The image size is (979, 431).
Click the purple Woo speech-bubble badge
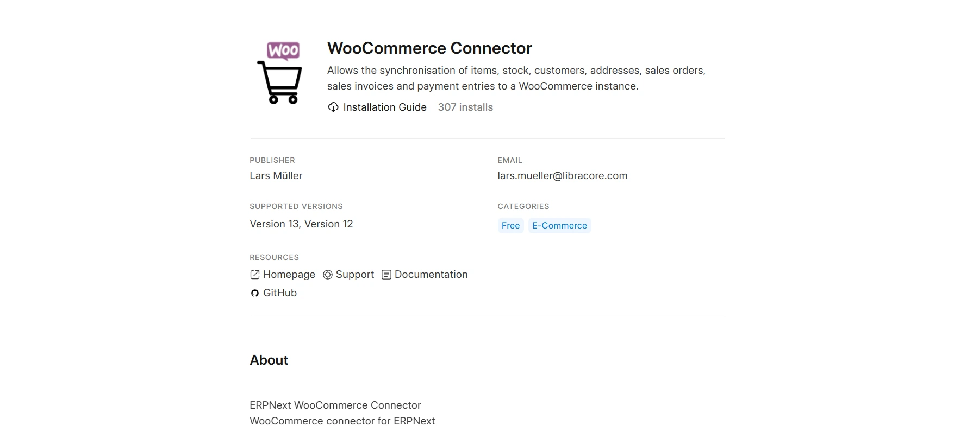283,50
